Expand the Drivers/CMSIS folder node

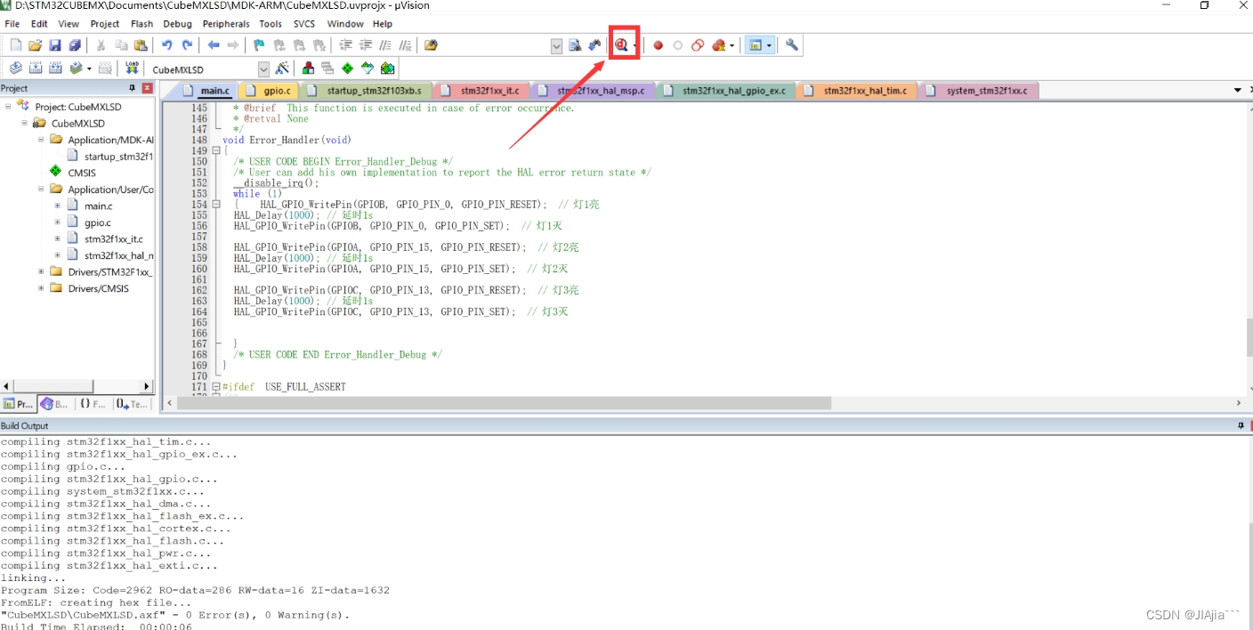coord(41,288)
